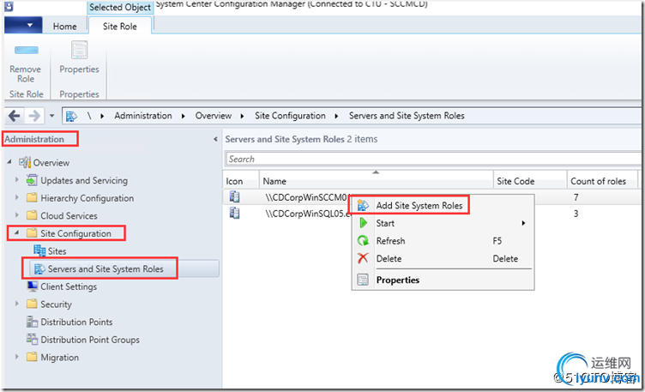Select Distribution Points in the tree
This screenshot has width=645, height=392.
[x=76, y=322]
